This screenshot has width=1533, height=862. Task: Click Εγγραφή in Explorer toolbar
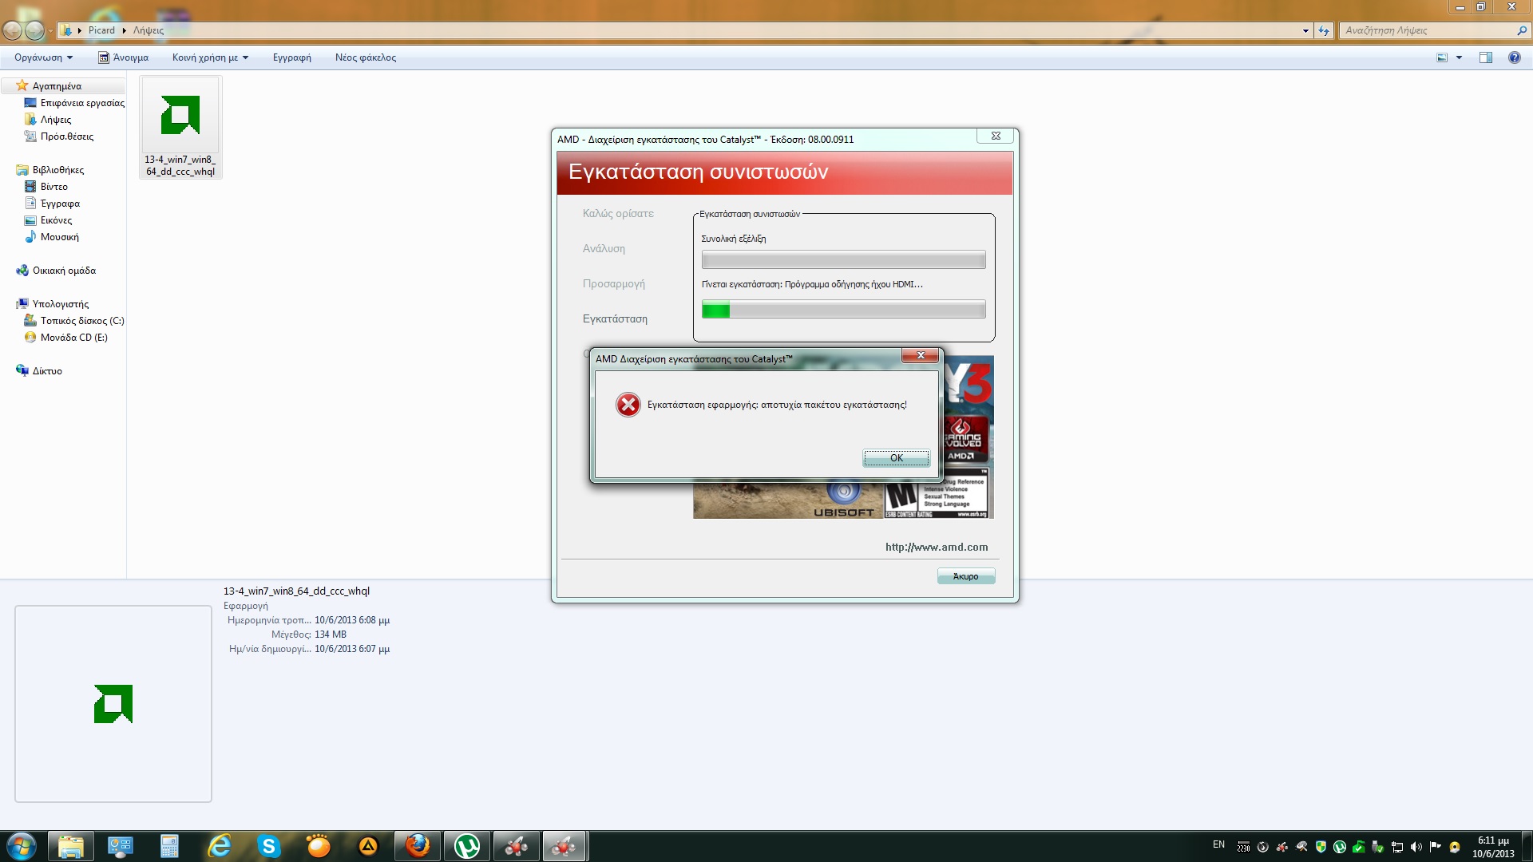pyautogui.click(x=291, y=57)
